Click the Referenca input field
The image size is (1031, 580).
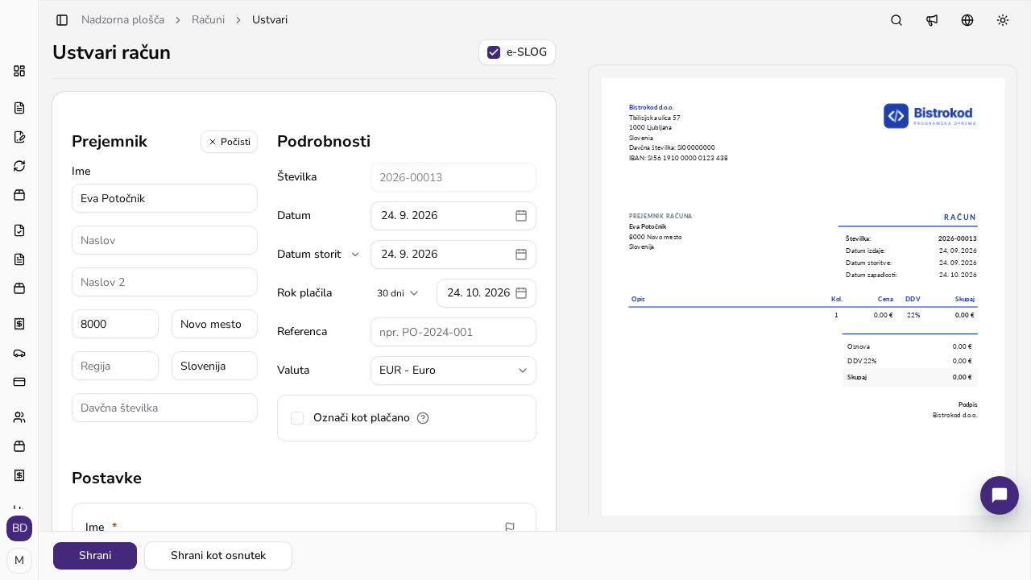(453, 332)
